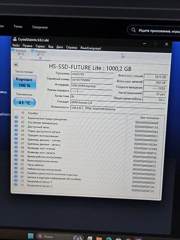Minimize the CrystalDiskInfo window
Screen dimensions: 180x240
pos(144,43)
